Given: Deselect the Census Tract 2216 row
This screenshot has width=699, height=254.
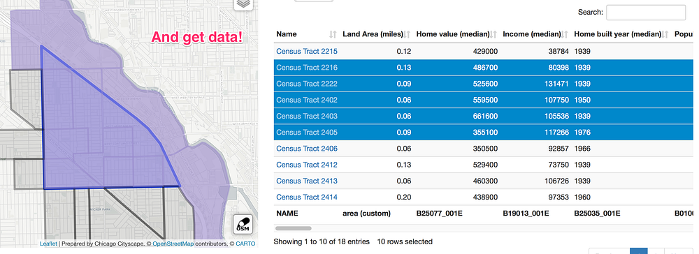Looking at the screenshot, I should click(x=484, y=68).
